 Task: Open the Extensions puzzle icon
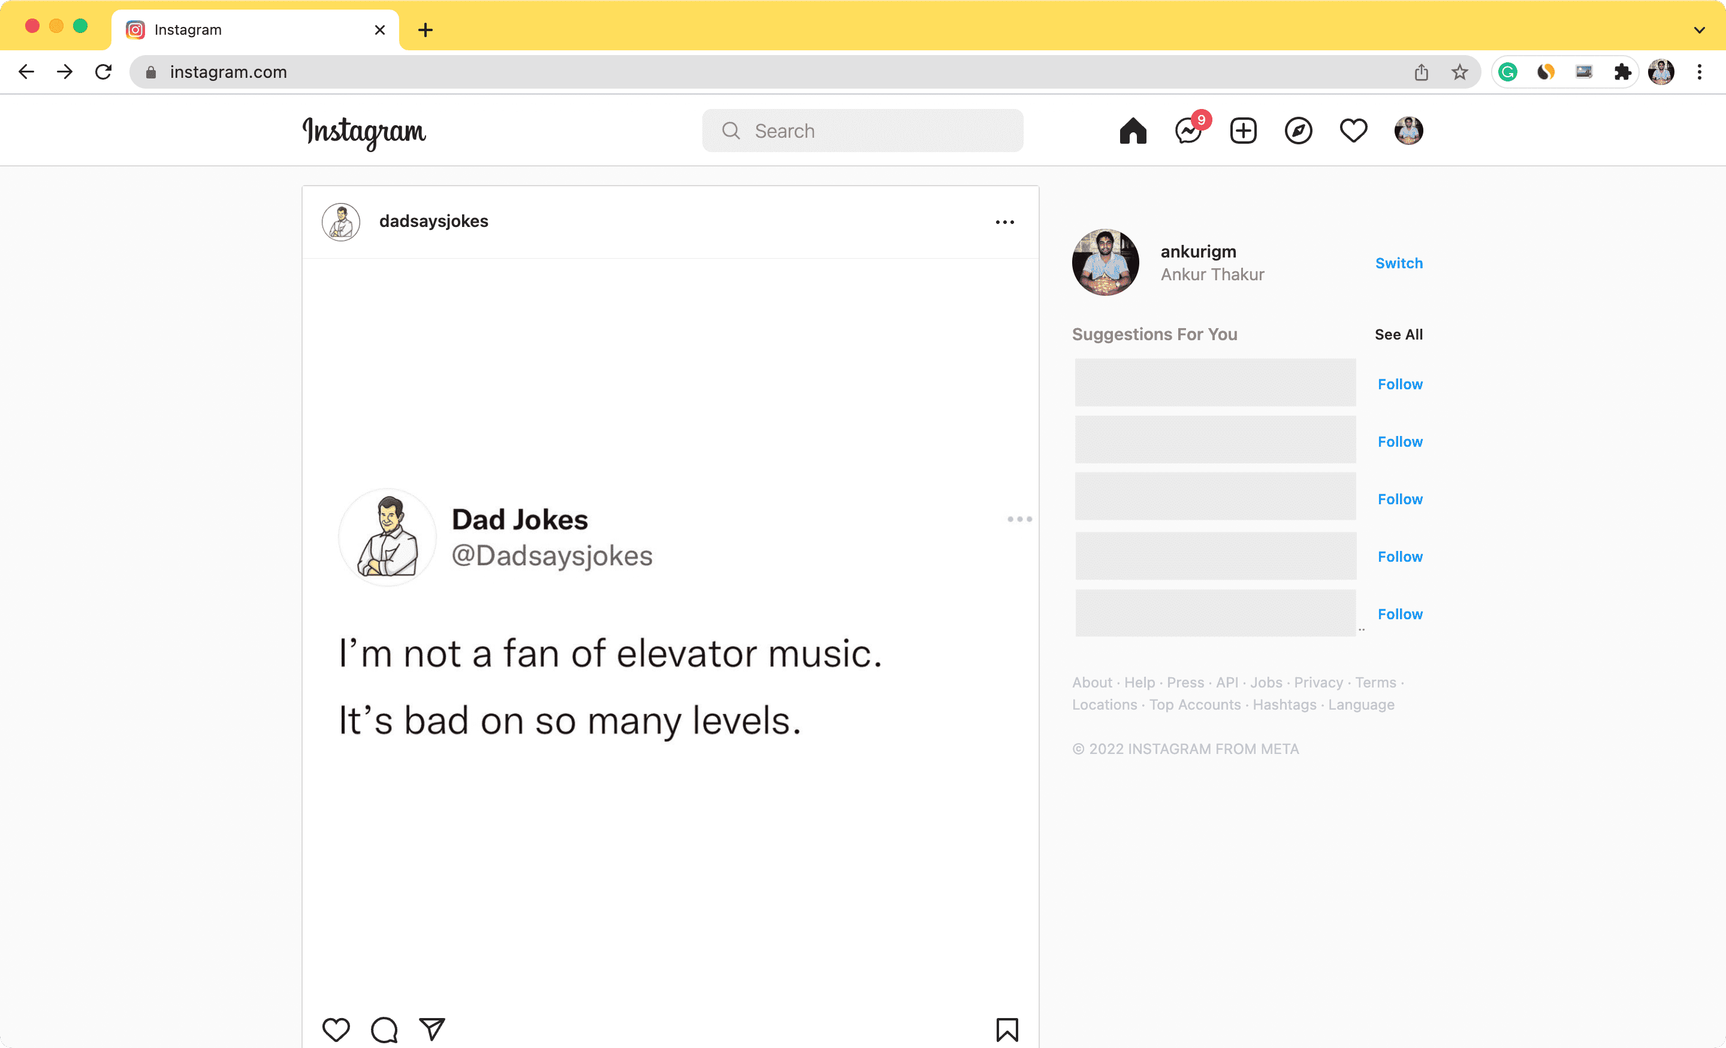[1622, 71]
